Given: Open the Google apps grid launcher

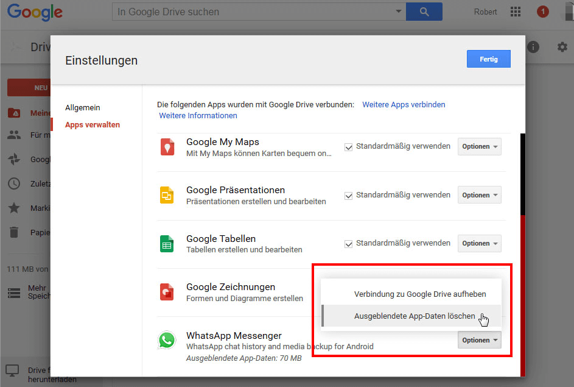Looking at the screenshot, I should pyautogui.click(x=516, y=12).
